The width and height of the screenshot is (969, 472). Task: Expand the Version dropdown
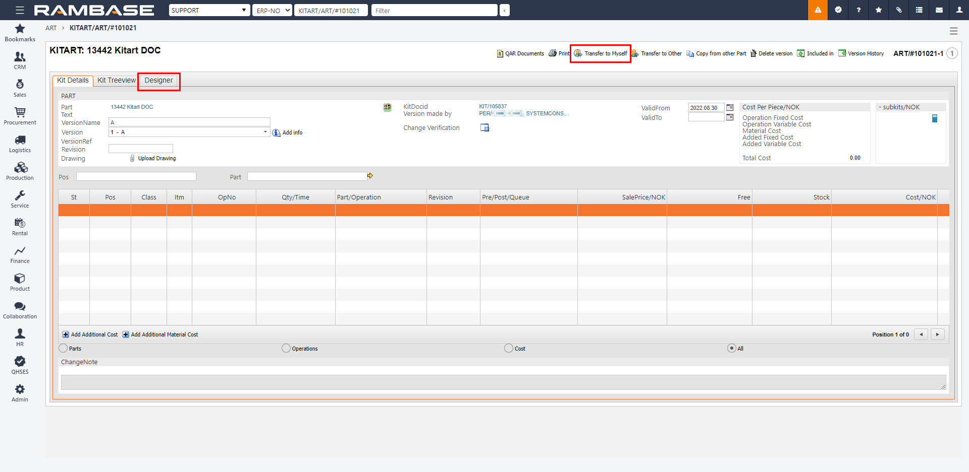tap(265, 132)
